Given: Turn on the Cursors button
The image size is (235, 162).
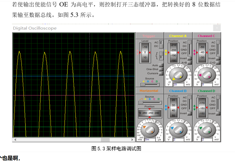Looking at the screenshot, I should click(x=161, y=73).
